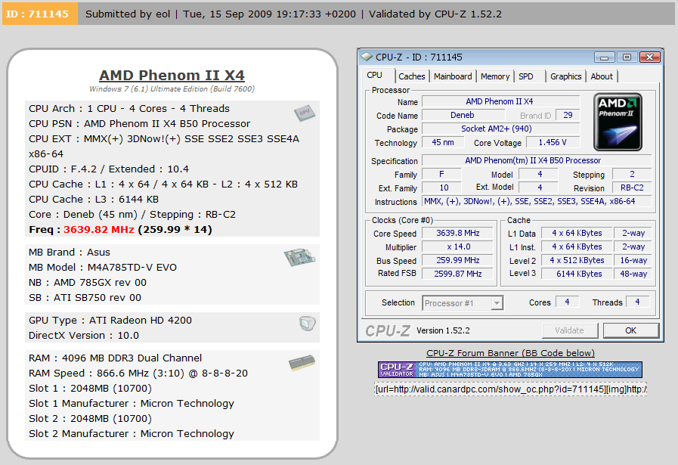This screenshot has width=678, height=465.
Task: Click the Threads value field
Action: coord(637,302)
